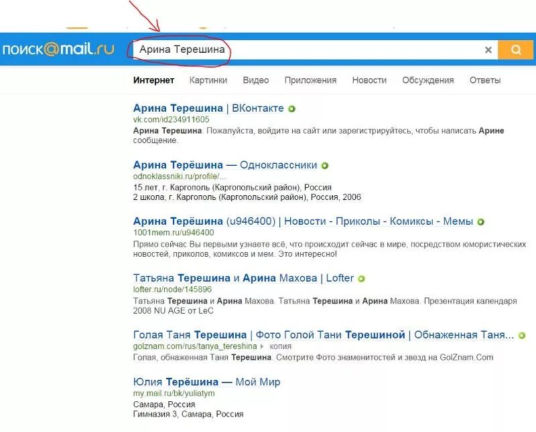
Task: Click snippet 'Прямо сейчас Вы первыми узнаете'
Action: tap(329, 249)
